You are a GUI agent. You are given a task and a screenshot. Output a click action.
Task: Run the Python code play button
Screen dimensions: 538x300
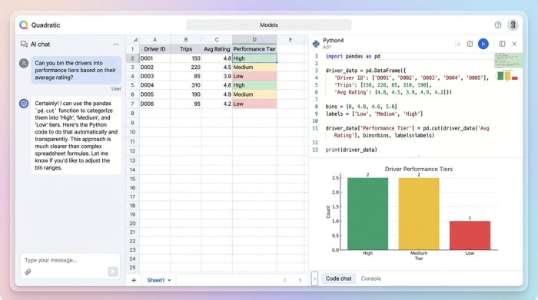pyautogui.click(x=483, y=44)
